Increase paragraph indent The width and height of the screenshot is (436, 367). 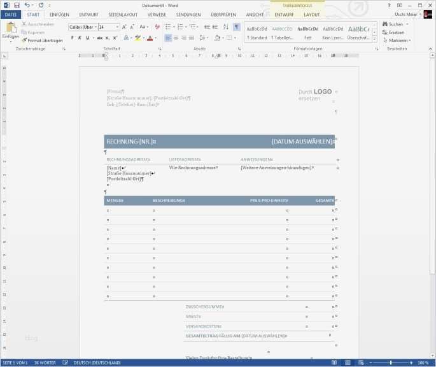pyautogui.click(x=215, y=27)
